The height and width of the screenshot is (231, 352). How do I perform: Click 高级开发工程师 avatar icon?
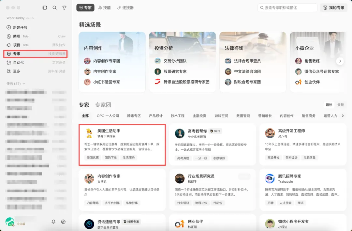pyautogui.click(x=270, y=133)
